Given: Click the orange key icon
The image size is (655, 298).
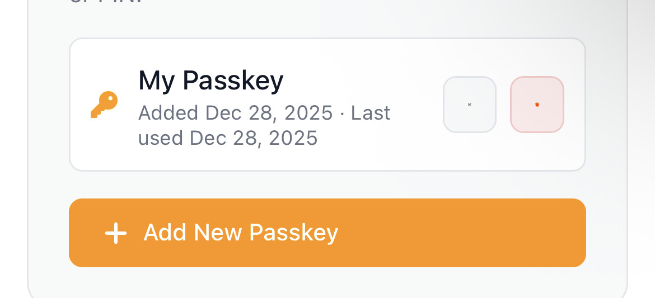Looking at the screenshot, I should (104, 105).
